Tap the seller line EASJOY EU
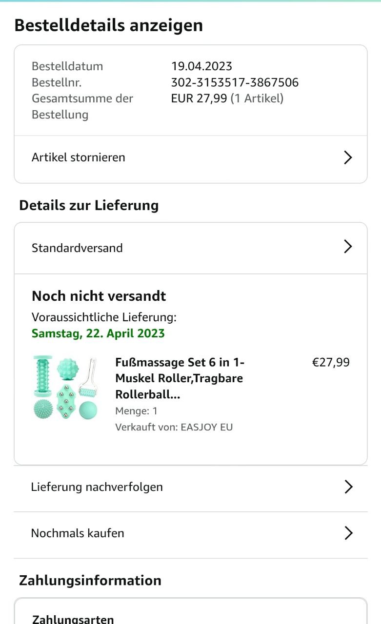This screenshot has width=381, height=624. point(174,427)
